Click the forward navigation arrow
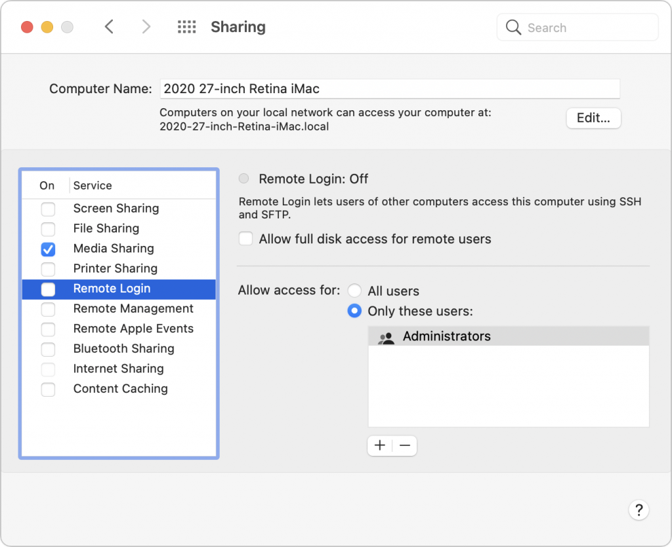 (x=146, y=27)
